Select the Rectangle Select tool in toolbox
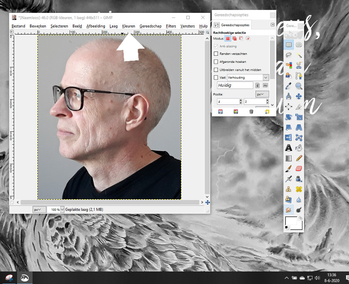This screenshot has width=349, height=284. click(x=289, y=45)
